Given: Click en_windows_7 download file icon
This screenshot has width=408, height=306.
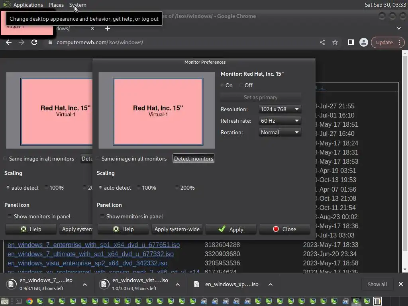Looking at the screenshot, I should click(11, 284).
